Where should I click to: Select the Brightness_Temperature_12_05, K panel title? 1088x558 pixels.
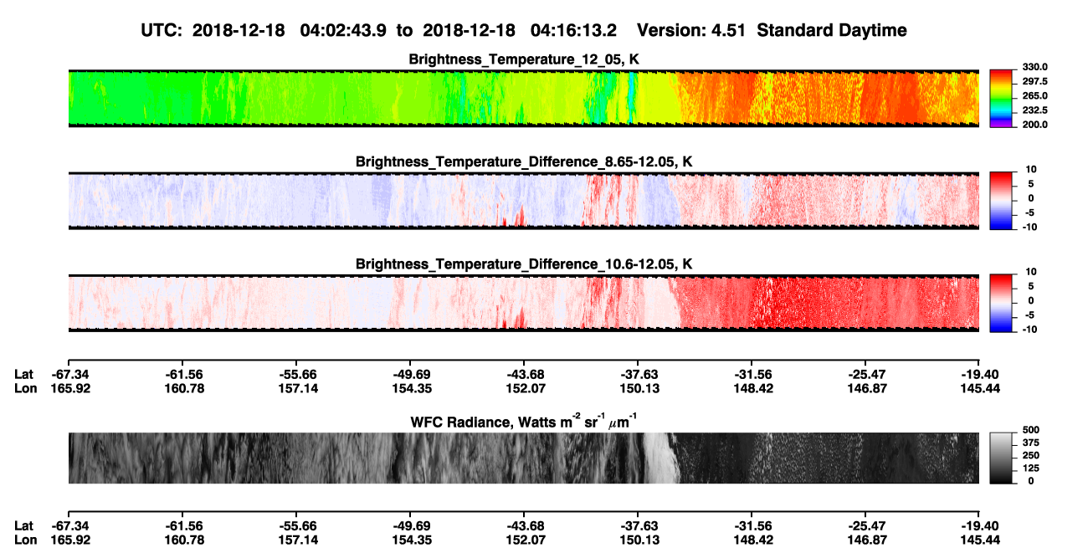point(524,59)
